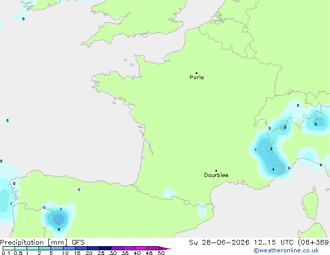Click the contour value 3 near Switzerland

click(x=285, y=127)
